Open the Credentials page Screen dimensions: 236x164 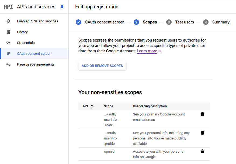click(26, 43)
